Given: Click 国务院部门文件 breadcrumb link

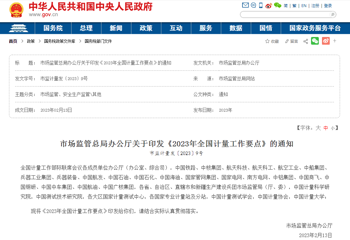Looking at the screenshot, I should tap(98, 41).
